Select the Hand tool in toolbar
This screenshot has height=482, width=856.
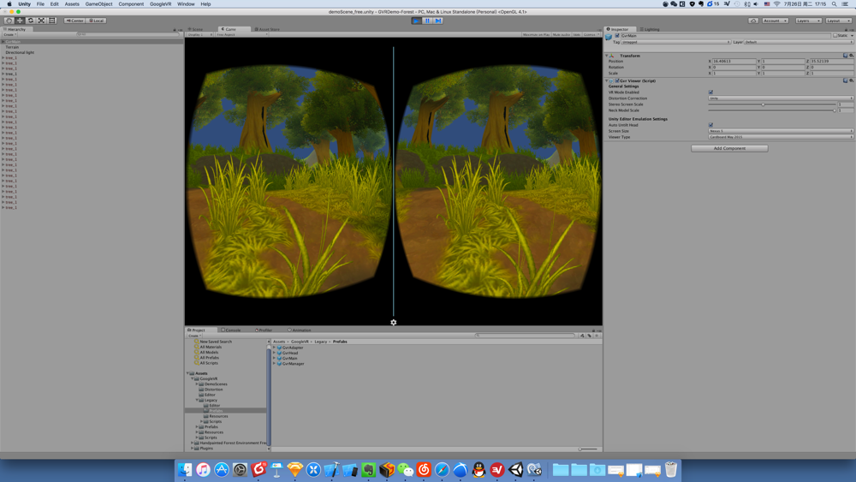point(9,21)
